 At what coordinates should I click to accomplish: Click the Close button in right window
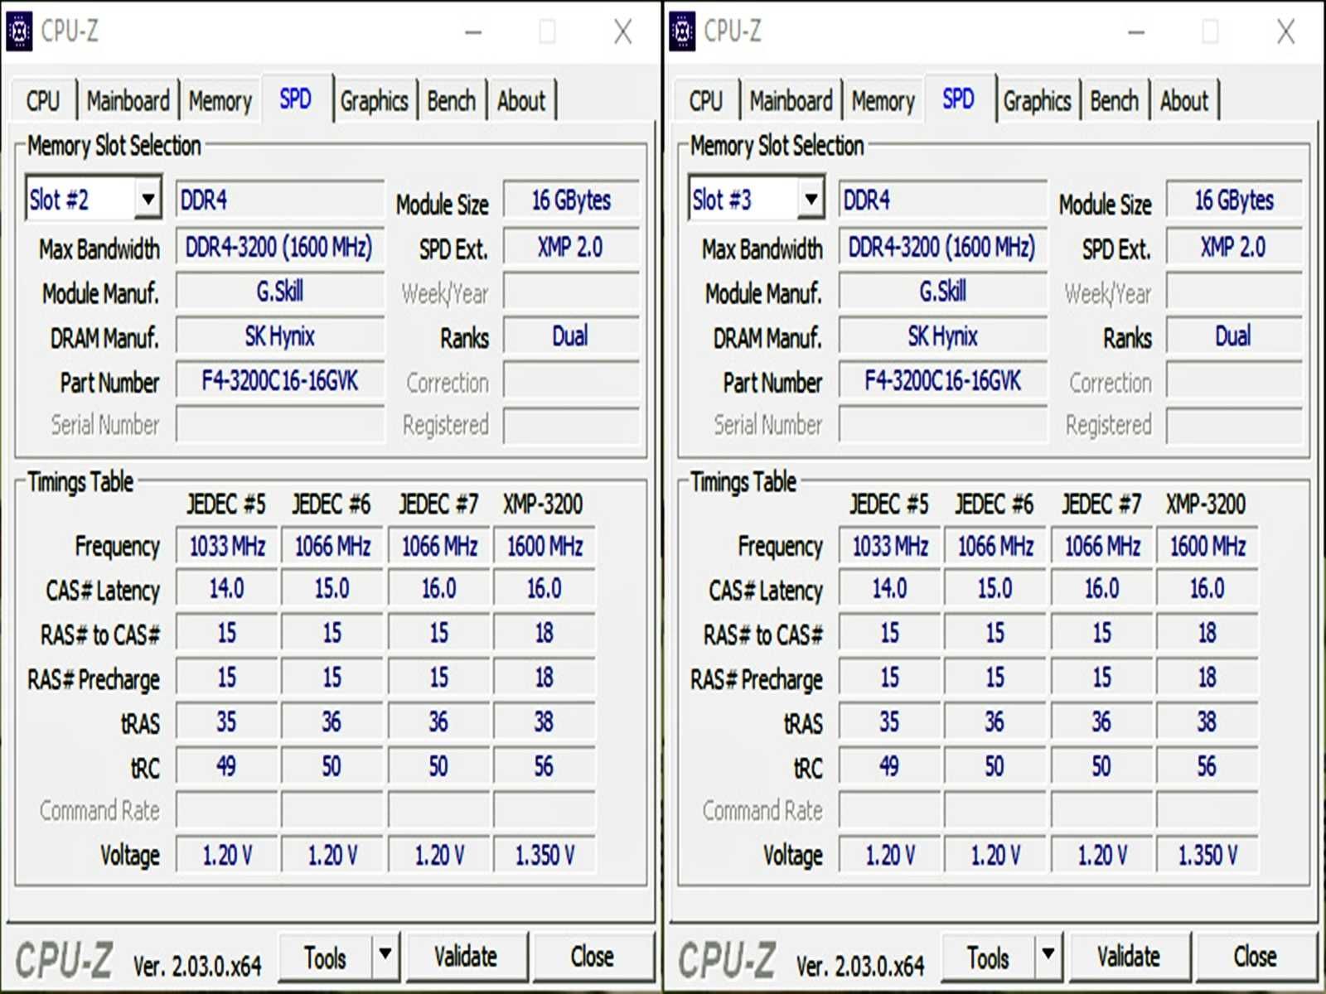pyautogui.click(x=1256, y=957)
